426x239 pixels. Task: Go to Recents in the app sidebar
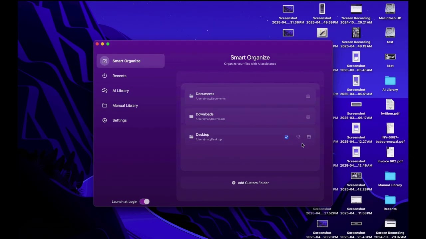pyautogui.click(x=130, y=76)
